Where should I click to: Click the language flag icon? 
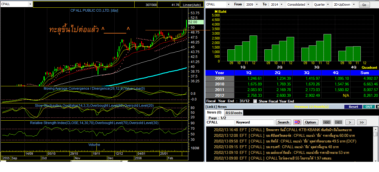point(297,122)
